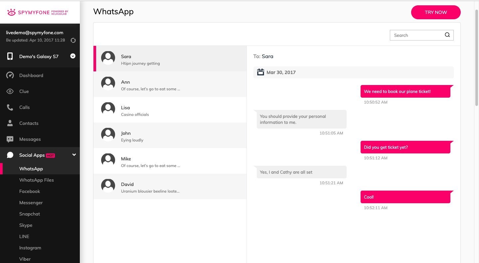This screenshot has height=263, width=479.
Task: Collapse the Social Apps chevron
Action: click(74, 155)
